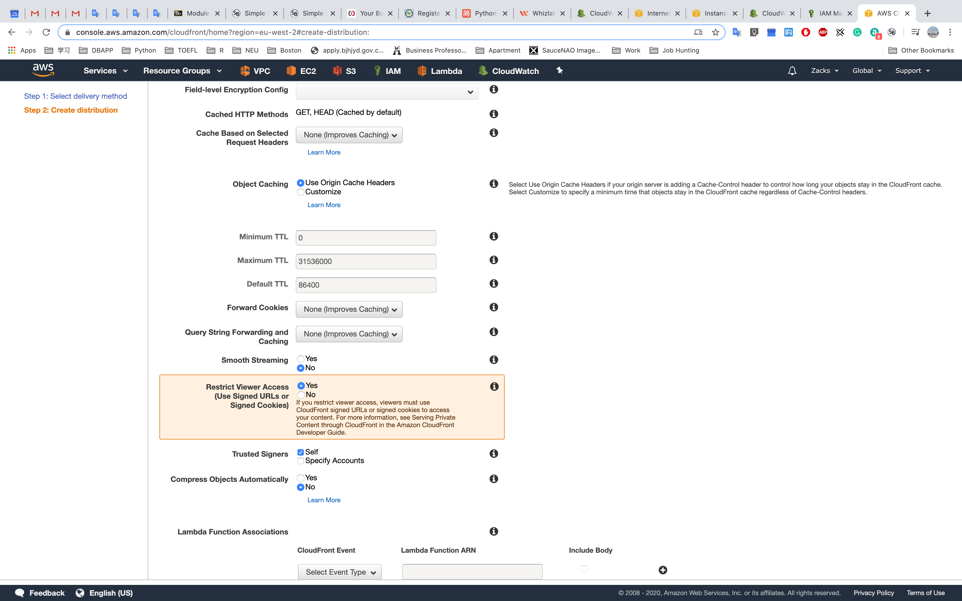Enable Compress Objects Automatically Yes option
Viewport: 962px width, 601px height.
click(x=301, y=478)
